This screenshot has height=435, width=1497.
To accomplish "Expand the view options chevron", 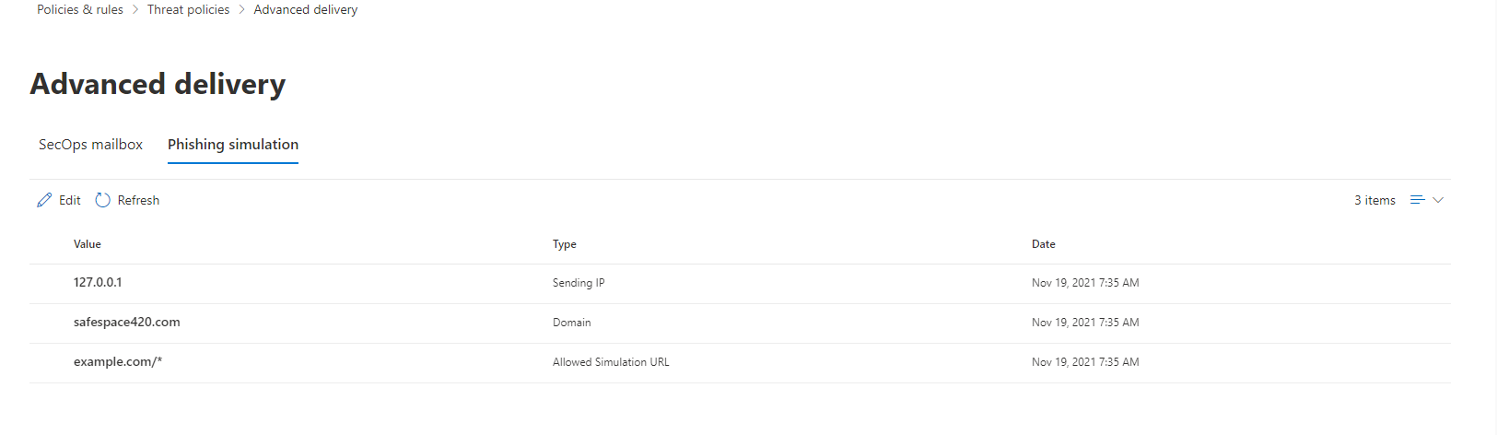I will pyautogui.click(x=1438, y=200).
